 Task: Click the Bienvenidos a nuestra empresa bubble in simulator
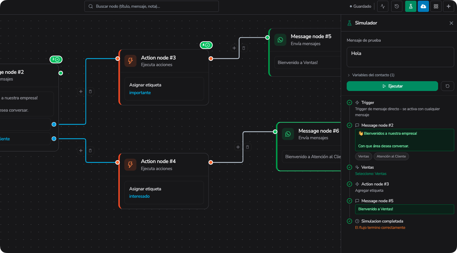click(404, 140)
